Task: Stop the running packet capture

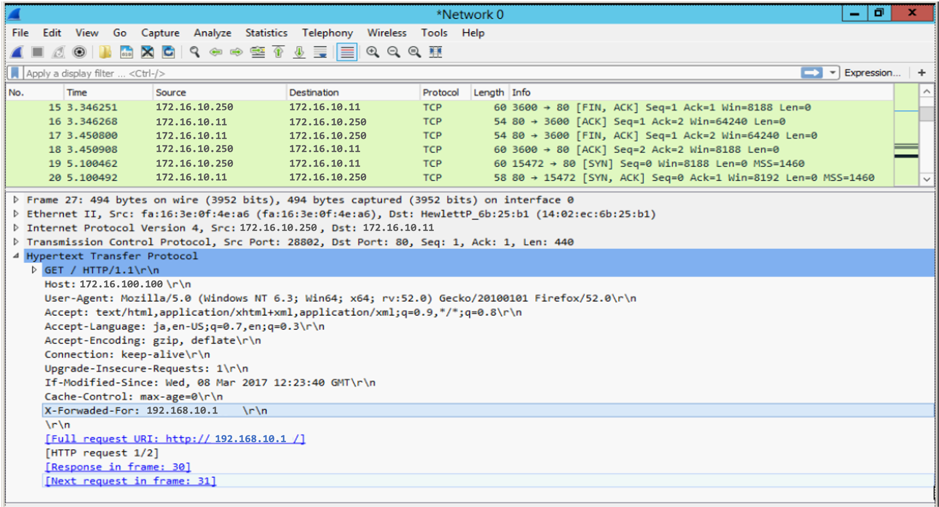Action: point(37,52)
